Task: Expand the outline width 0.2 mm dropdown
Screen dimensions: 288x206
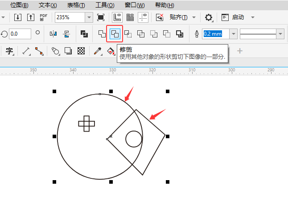Action: (x=233, y=34)
